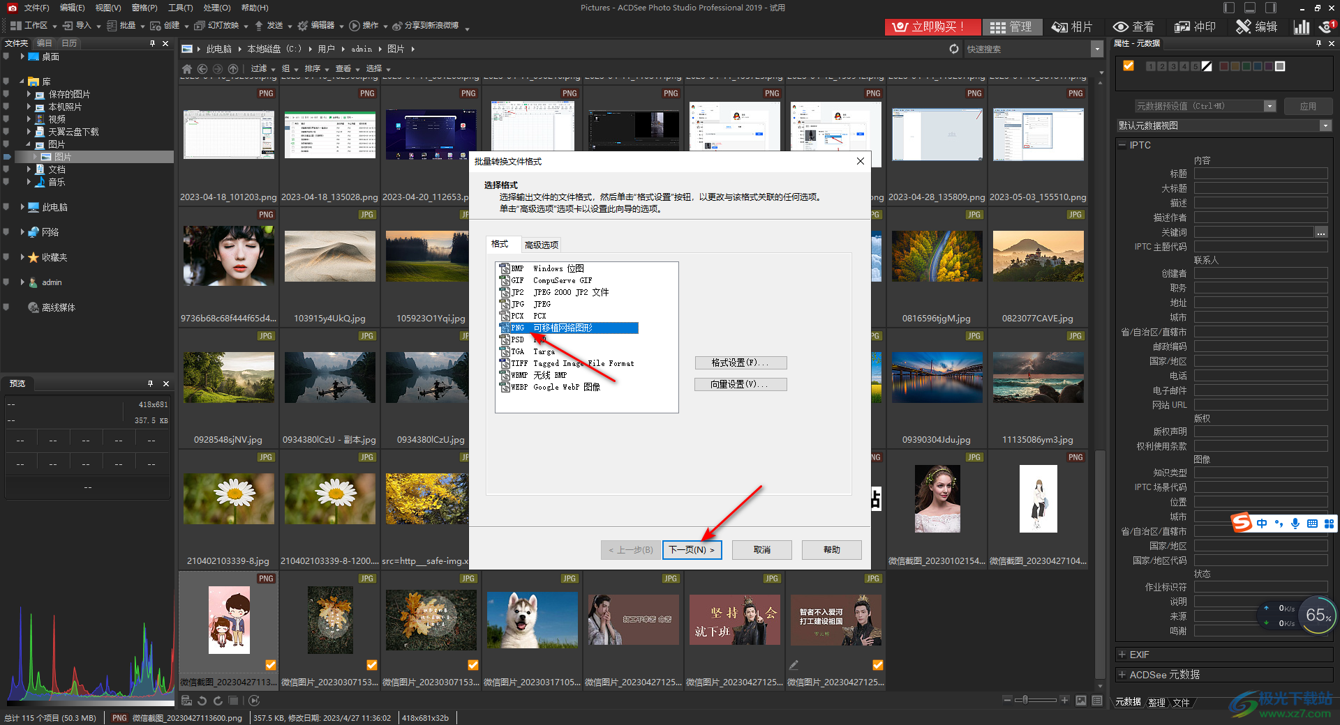Click Next button in batch convert dialog

pos(692,550)
